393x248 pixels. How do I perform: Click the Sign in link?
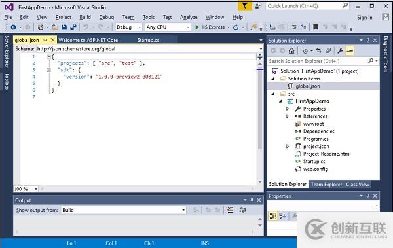[365, 17]
